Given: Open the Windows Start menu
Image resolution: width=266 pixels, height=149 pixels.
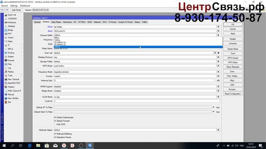Looking at the screenshot, I should point(4,145).
